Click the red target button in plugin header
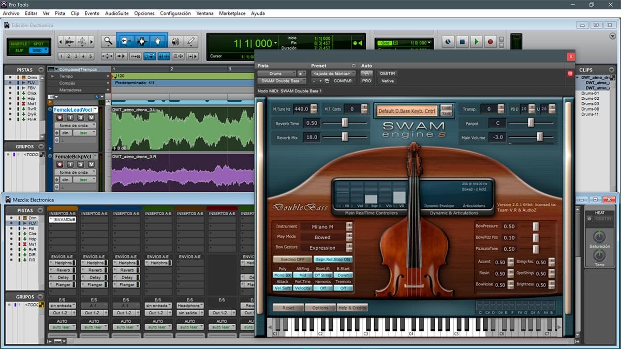The width and height of the screenshot is (621, 349). [x=570, y=73]
